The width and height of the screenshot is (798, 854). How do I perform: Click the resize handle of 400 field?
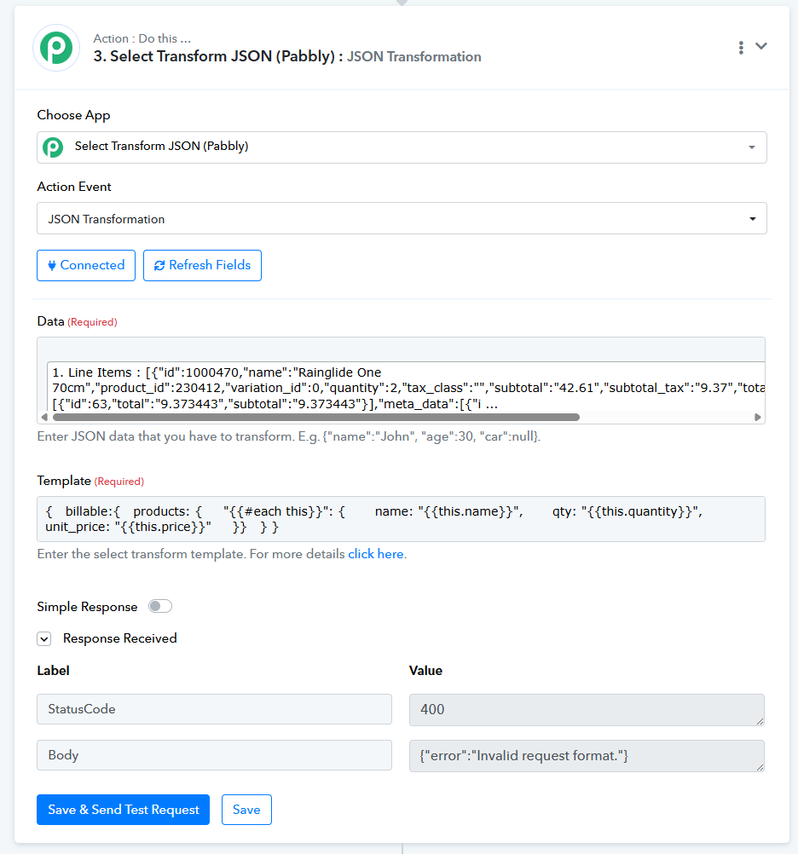[760, 721]
